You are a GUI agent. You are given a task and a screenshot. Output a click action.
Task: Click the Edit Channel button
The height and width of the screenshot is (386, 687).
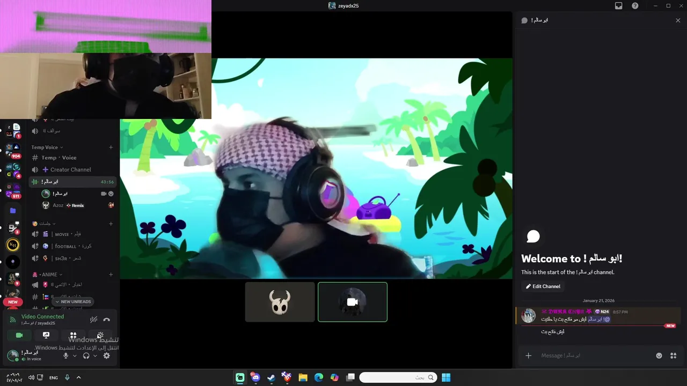point(543,286)
